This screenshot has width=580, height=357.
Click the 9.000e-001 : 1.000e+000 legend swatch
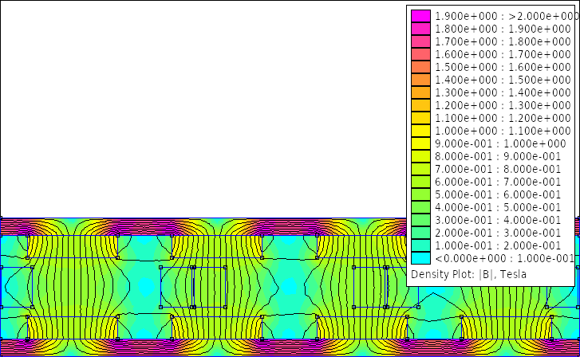pos(420,143)
